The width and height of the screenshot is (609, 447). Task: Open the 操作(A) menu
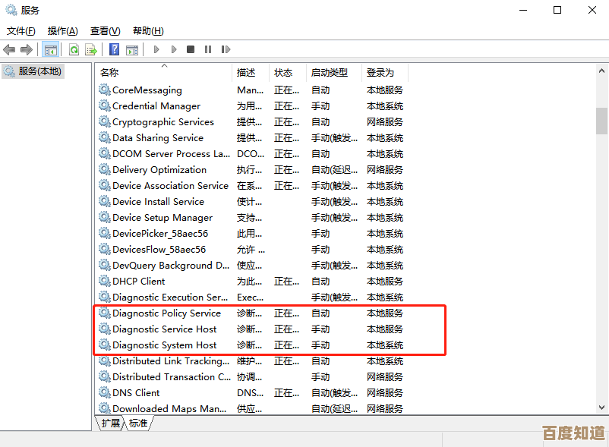[62, 31]
